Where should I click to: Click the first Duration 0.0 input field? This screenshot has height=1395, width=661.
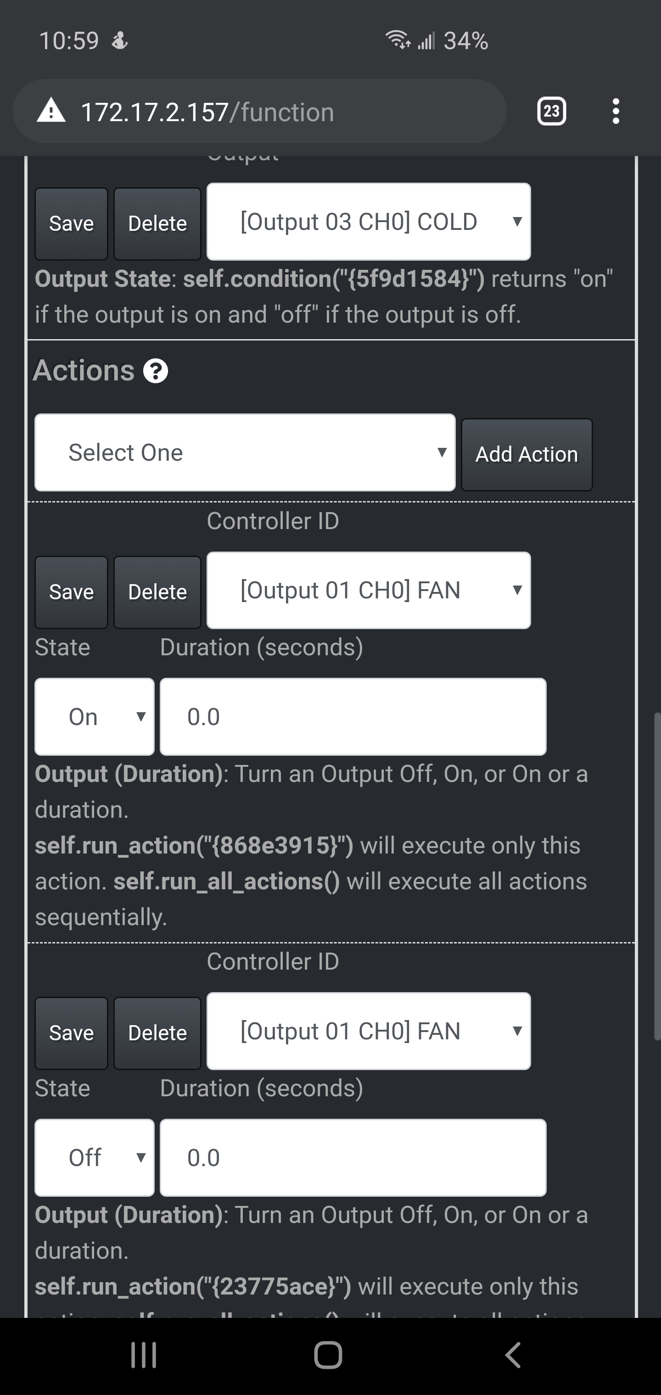[352, 716]
